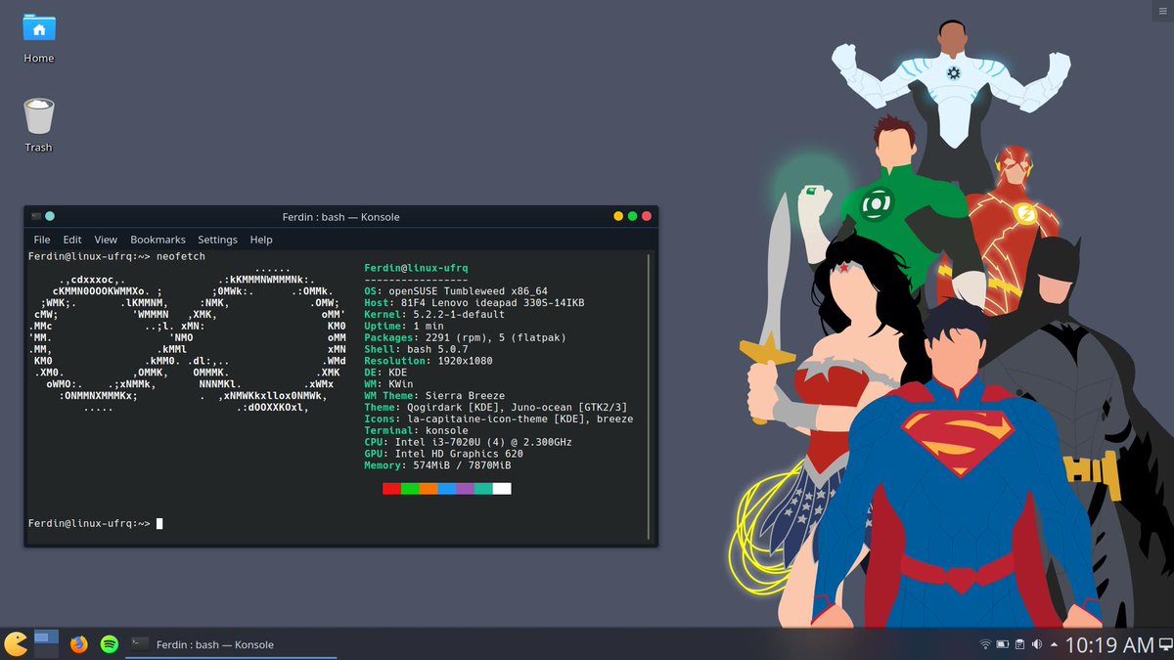Image resolution: width=1174 pixels, height=660 pixels.
Task: Click the 'Host: 81F4 Lenovo ideapad' line
Action: point(474,303)
